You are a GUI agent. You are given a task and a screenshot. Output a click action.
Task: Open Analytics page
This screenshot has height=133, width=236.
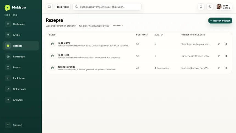click(x=21, y=100)
